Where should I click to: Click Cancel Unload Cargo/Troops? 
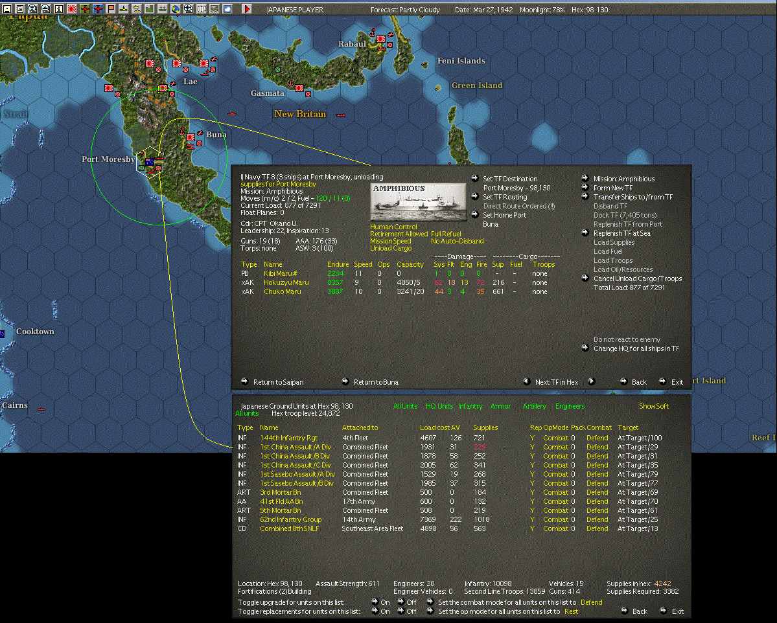pyautogui.click(x=638, y=278)
